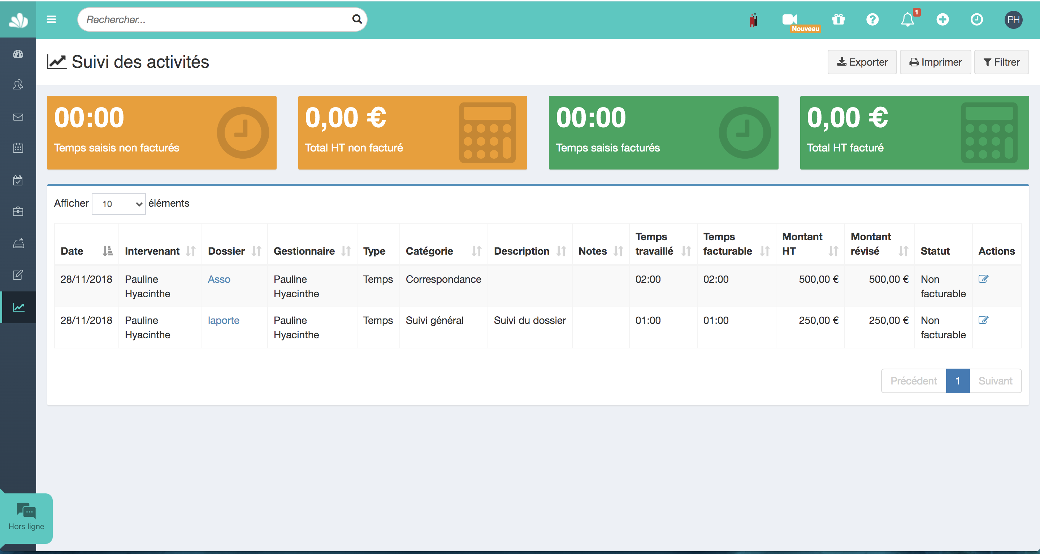
Task: Toggle the hamburger menu icon
Action: pyautogui.click(x=51, y=19)
